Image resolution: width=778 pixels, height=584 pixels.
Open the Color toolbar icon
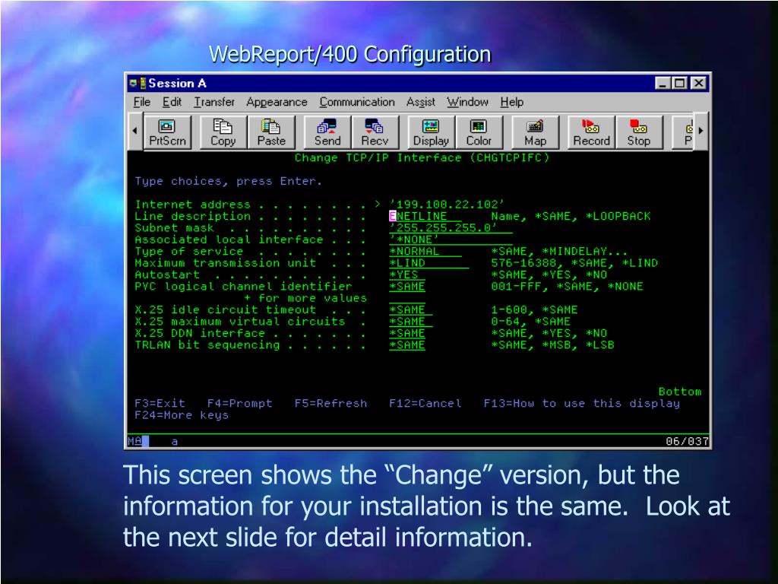pyautogui.click(x=479, y=132)
